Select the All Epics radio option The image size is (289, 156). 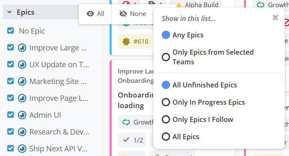coord(180,137)
